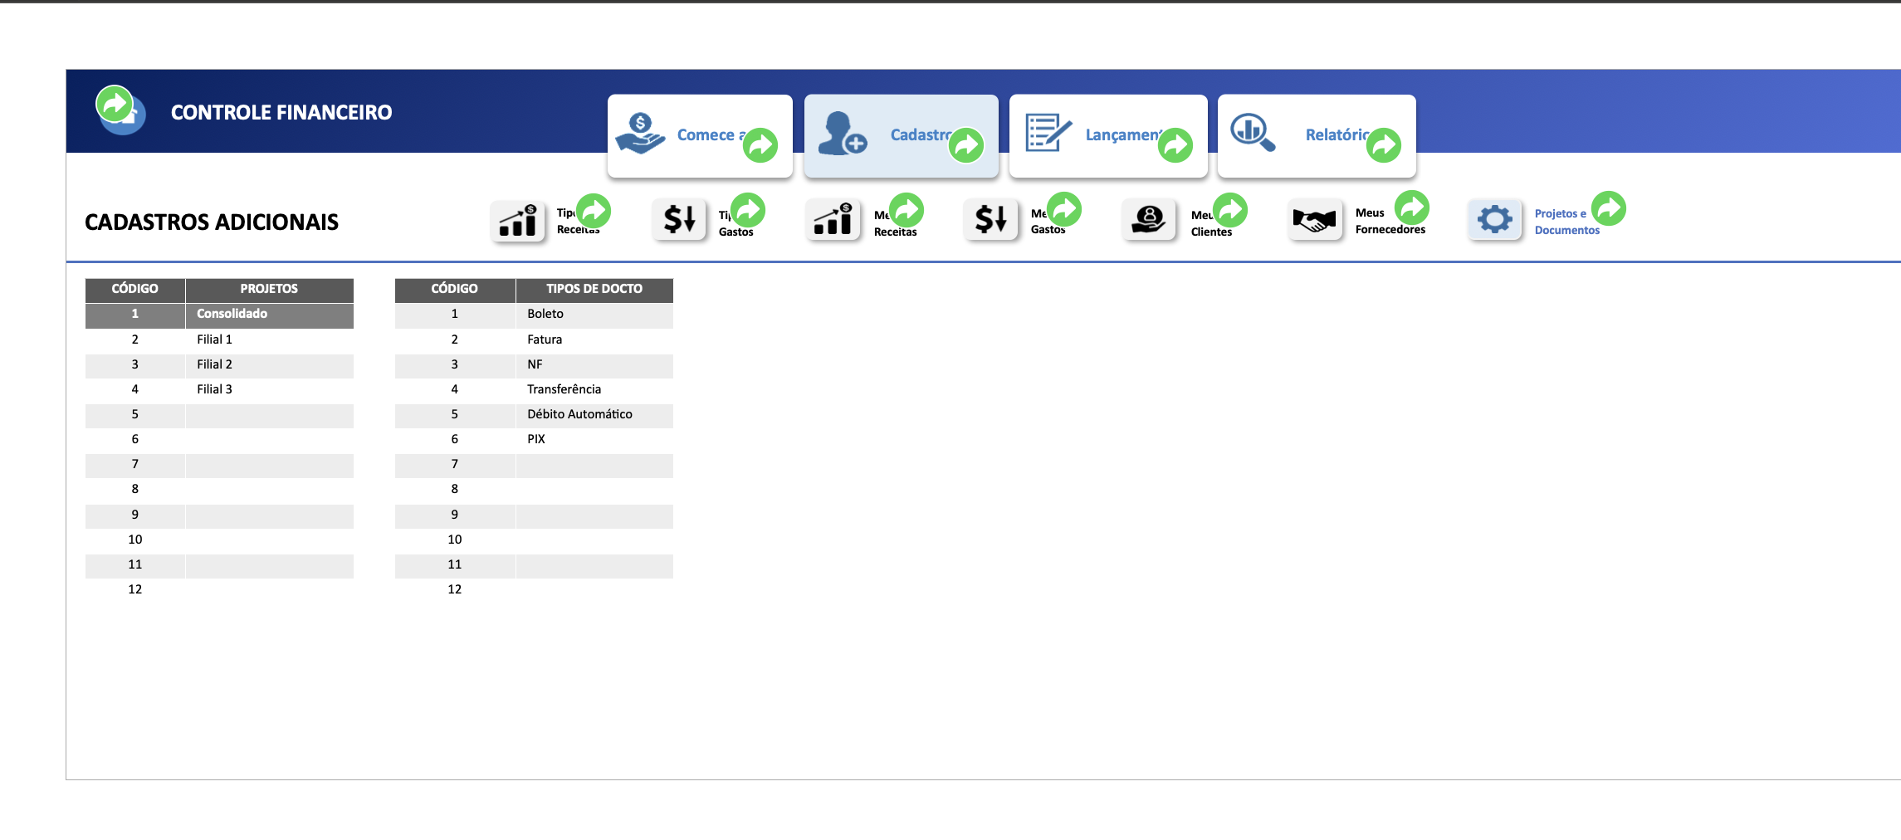The width and height of the screenshot is (1901, 840).
Task: Click the Tipos de Gastos dollar-down icon
Action: (679, 220)
